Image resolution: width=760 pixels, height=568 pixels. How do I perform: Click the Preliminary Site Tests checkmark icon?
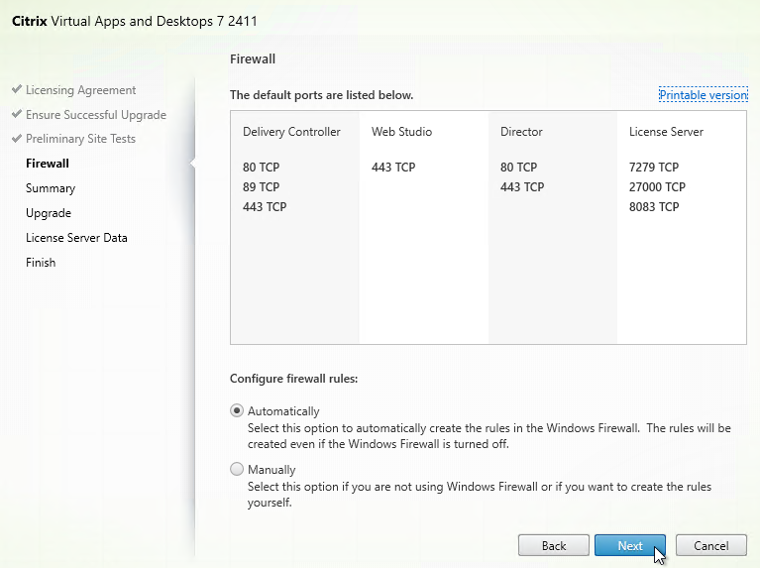pos(17,138)
